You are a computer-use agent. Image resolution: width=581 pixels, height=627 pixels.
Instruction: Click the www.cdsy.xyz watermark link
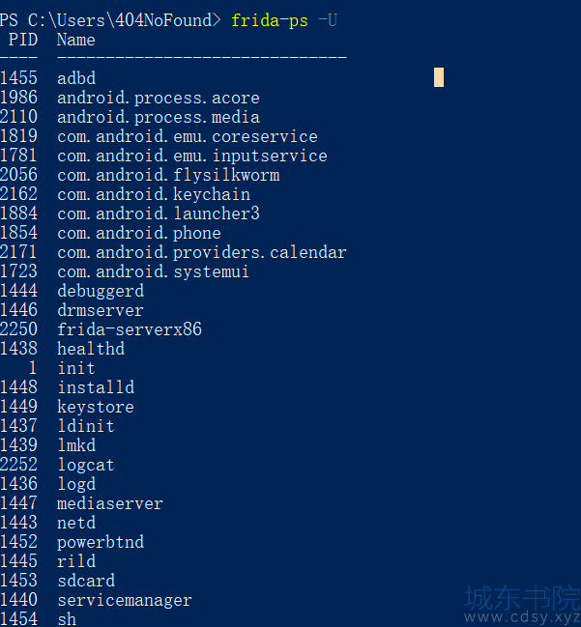click(522, 617)
